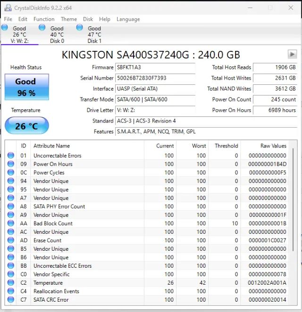Click status orb for Bad Block Count
Viewport: 302px width, 312px height.
(x=11, y=223)
